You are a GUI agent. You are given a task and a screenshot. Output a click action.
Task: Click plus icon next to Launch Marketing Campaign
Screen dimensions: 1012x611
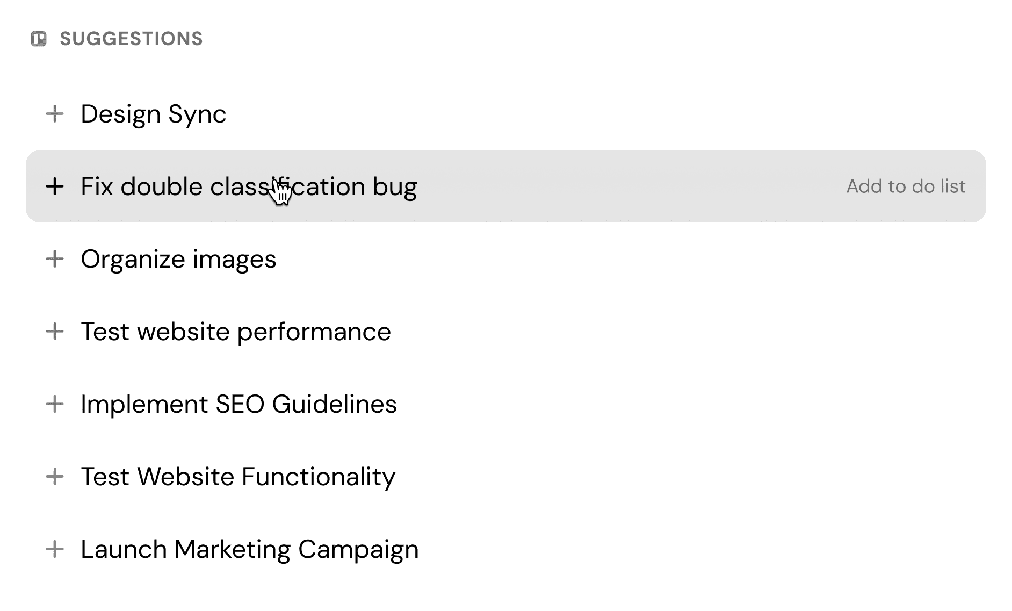pos(55,549)
